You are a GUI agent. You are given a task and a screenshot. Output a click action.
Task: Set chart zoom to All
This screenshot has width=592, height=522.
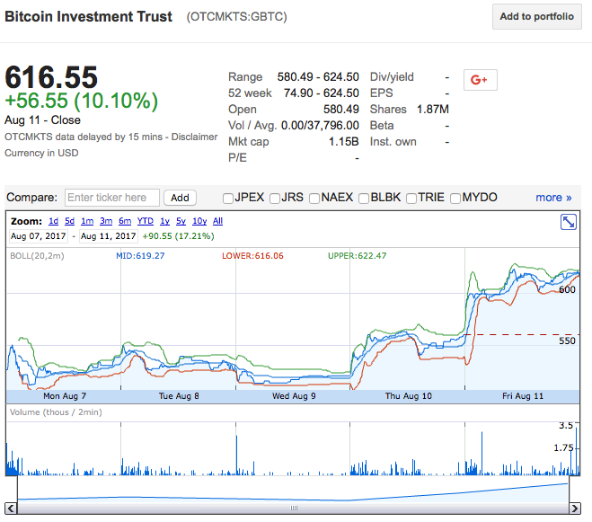tap(218, 221)
